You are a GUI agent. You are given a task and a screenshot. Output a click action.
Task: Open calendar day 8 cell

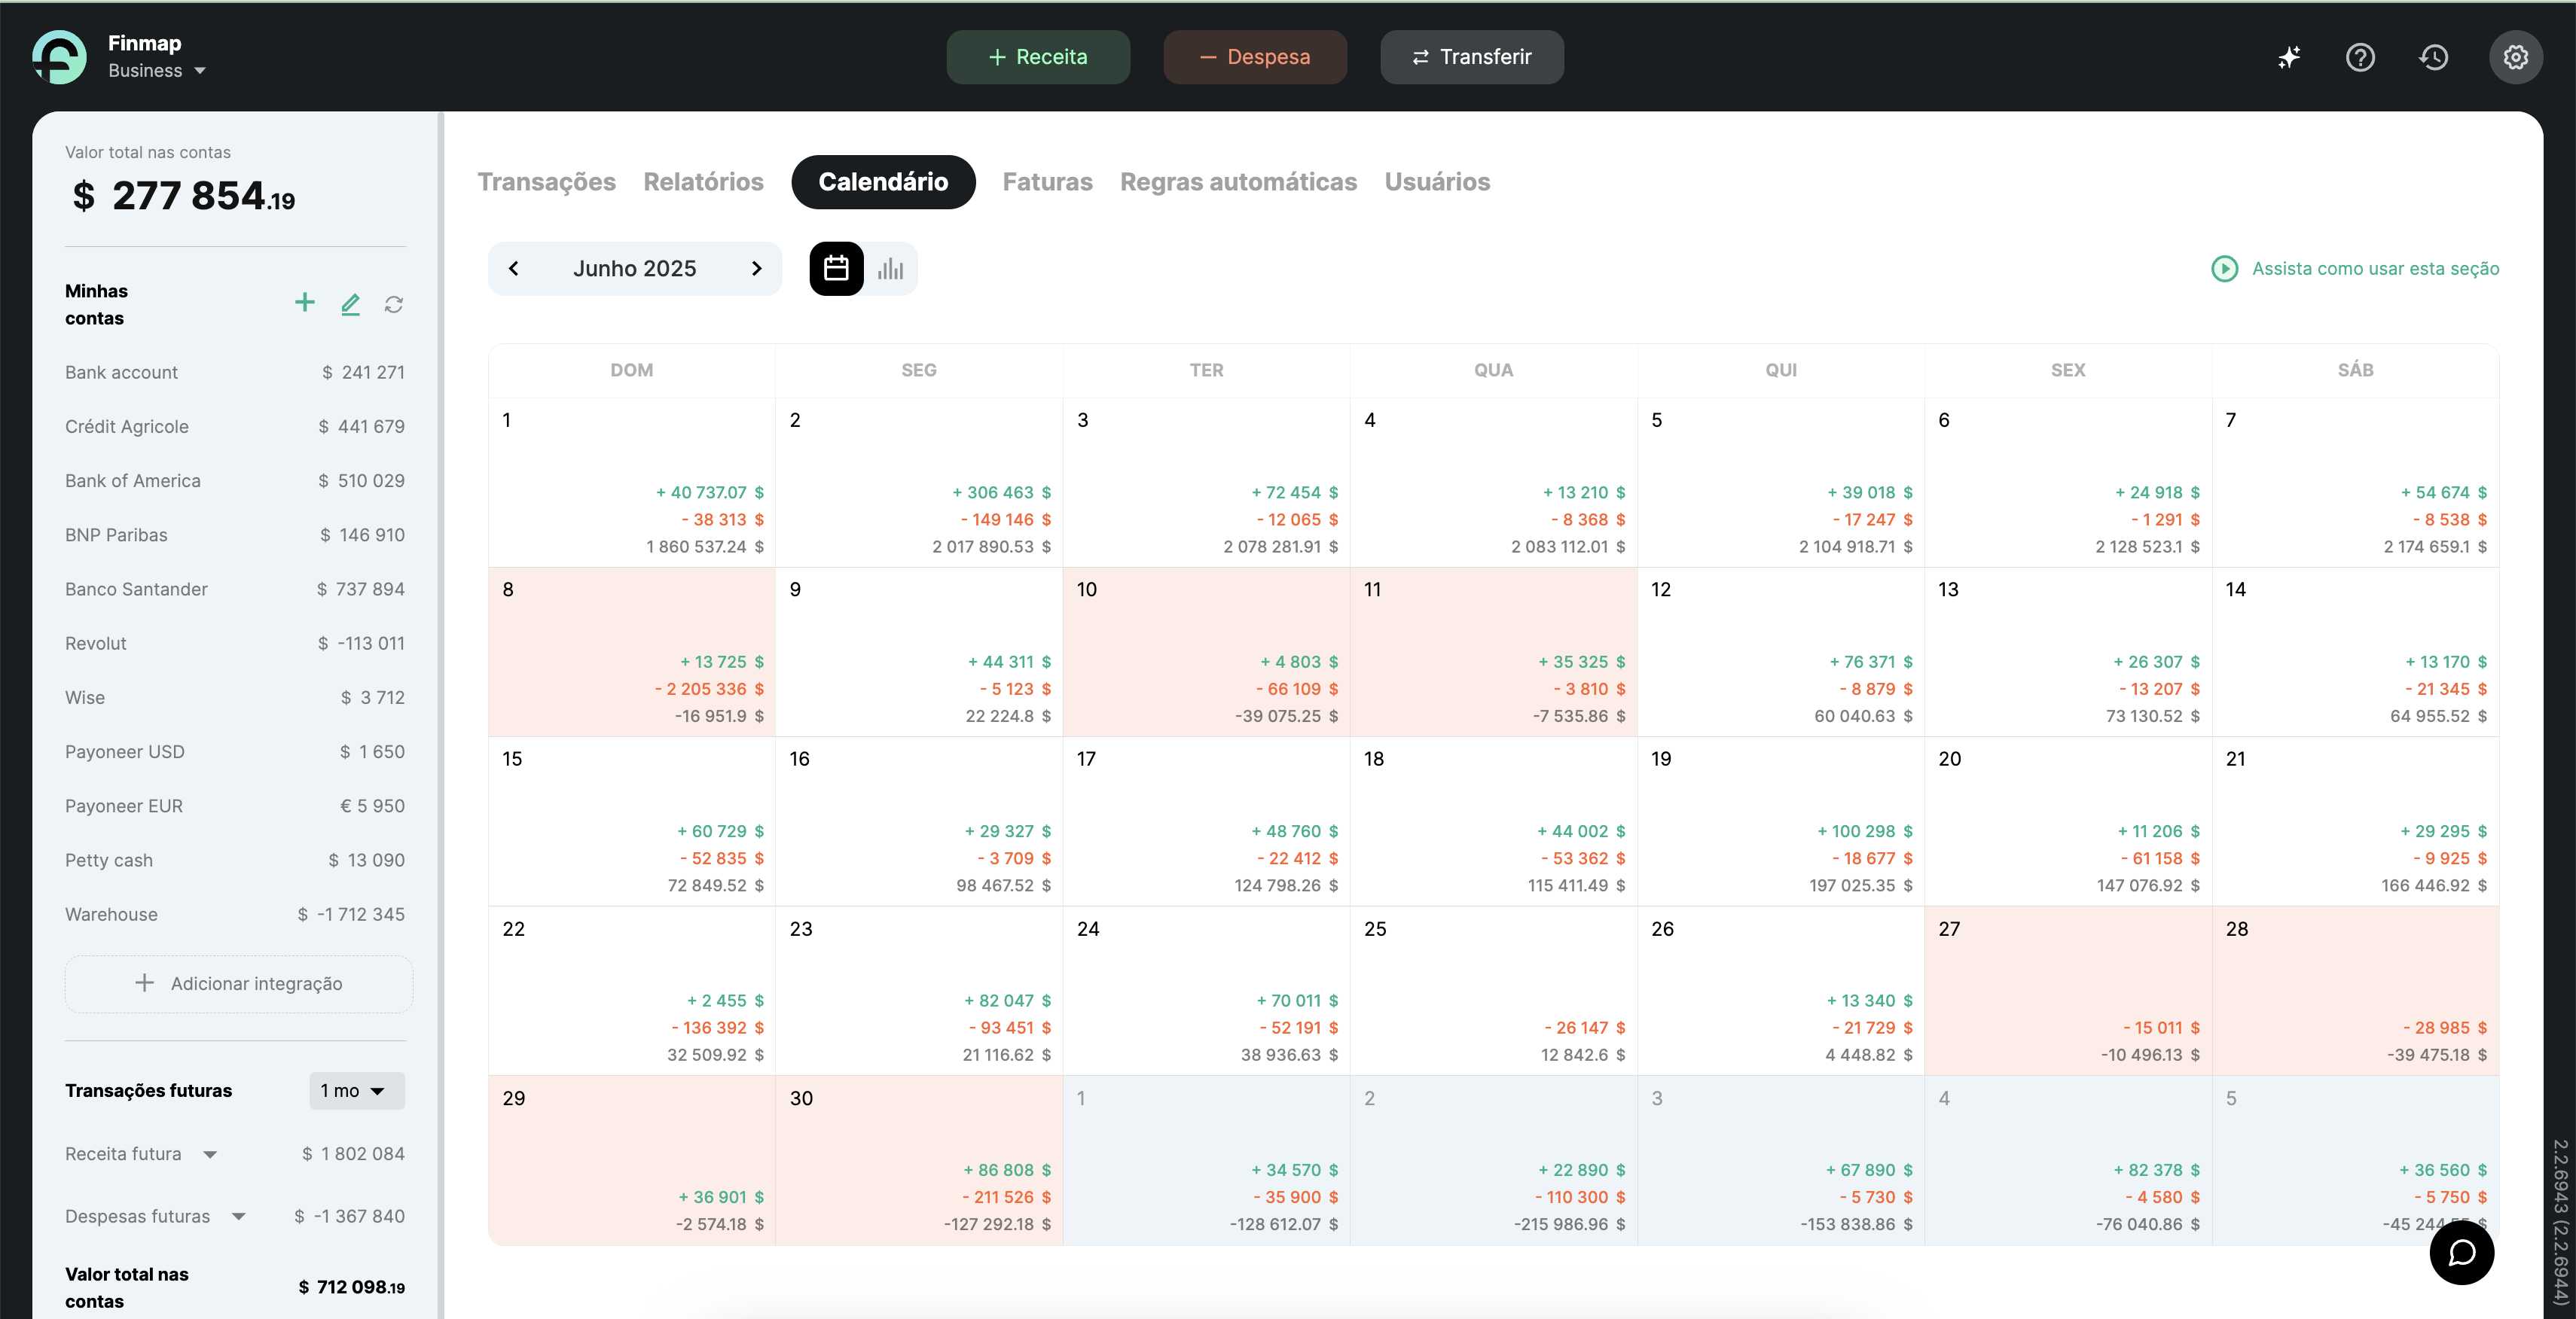[x=632, y=653]
